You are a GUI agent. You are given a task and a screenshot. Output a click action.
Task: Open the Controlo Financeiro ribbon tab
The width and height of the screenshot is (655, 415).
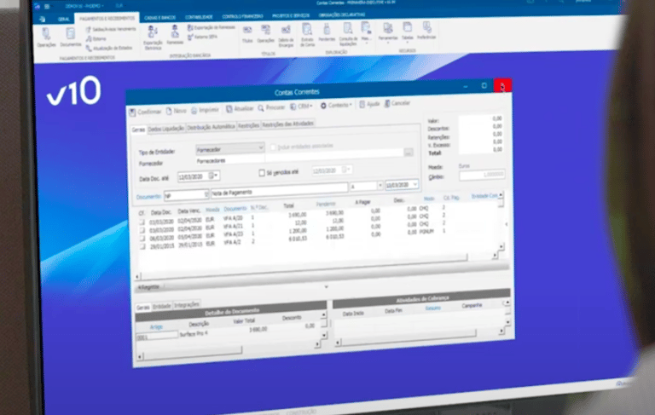click(242, 16)
